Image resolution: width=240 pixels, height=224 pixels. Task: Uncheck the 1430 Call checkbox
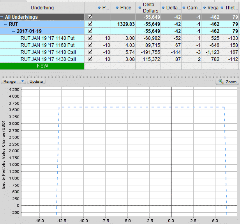90,59
